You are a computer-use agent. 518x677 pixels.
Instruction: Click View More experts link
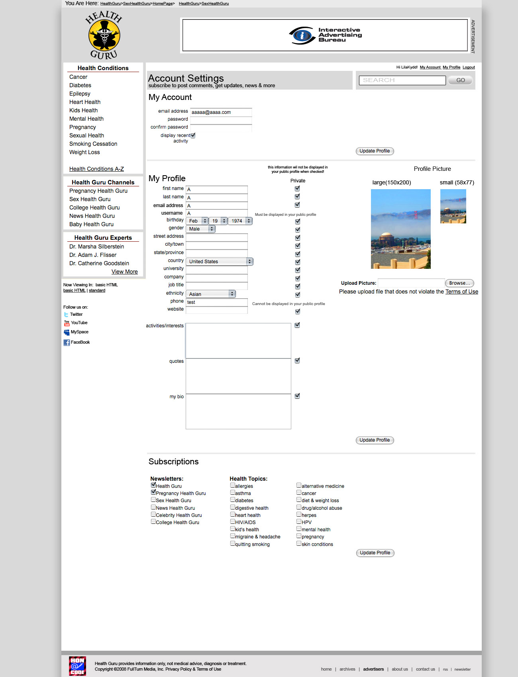pyautogui.click(x=125, y=272)
